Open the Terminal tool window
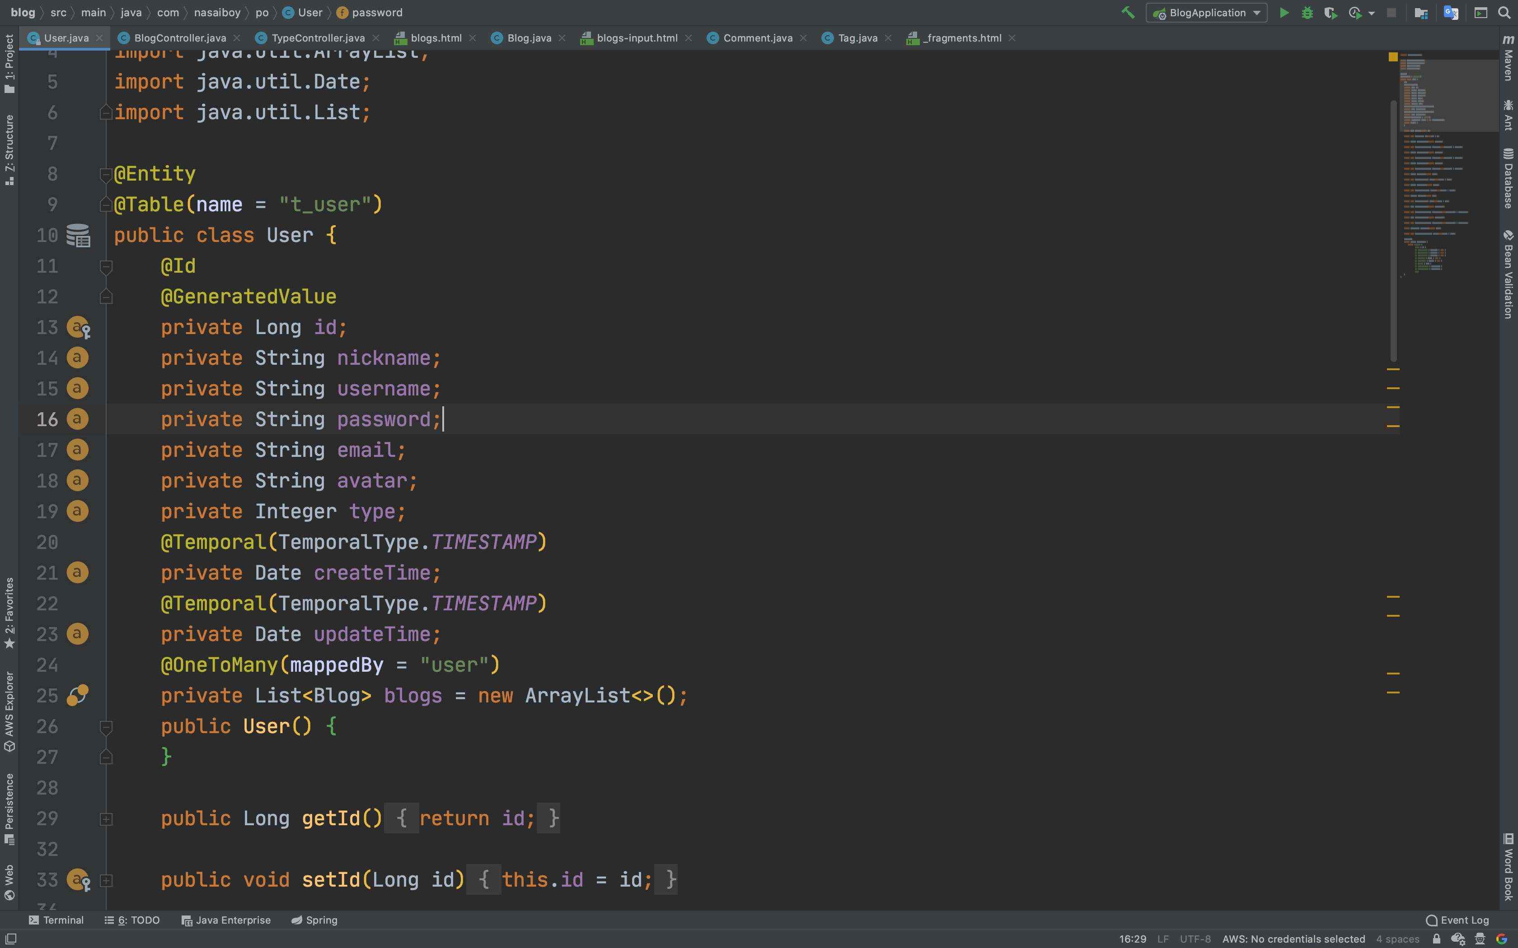Image resolution: width=1518 pixels, height=948 pixels. (56, 920)
